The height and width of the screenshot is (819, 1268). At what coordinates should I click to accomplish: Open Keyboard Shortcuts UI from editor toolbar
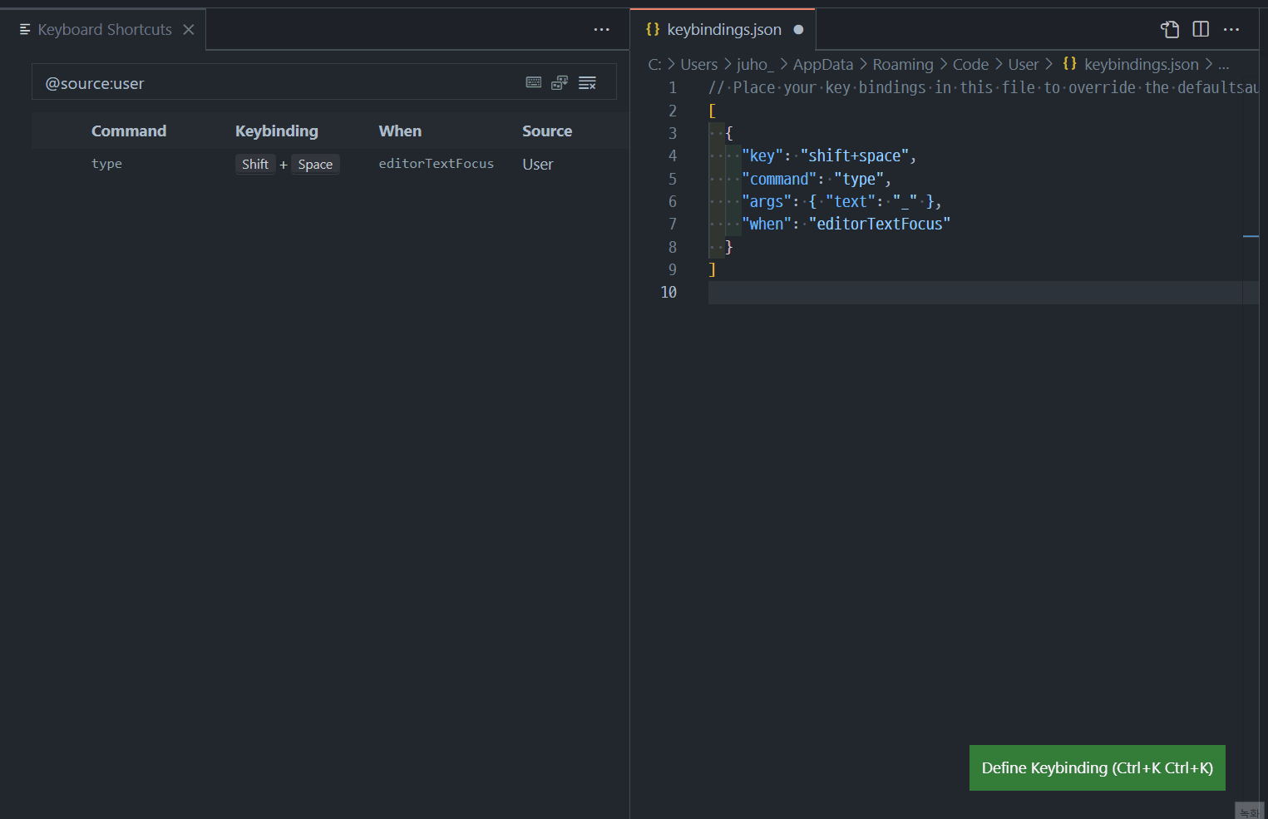(x=1170, y=30)
